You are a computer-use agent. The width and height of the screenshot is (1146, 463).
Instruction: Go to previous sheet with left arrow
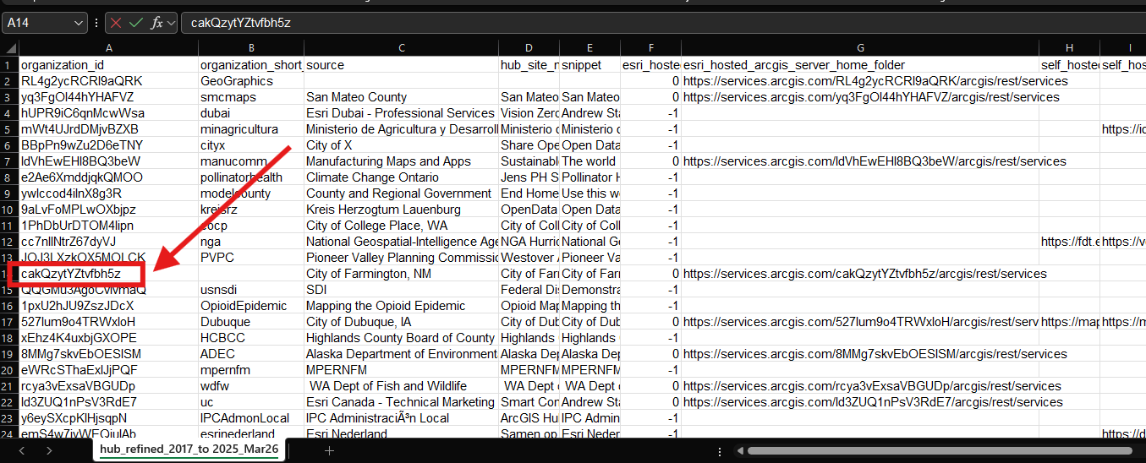[22, 451]
